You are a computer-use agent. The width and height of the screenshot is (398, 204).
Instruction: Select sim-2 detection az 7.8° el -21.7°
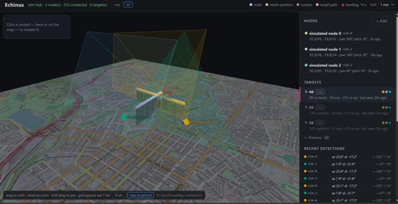[347, 193]
